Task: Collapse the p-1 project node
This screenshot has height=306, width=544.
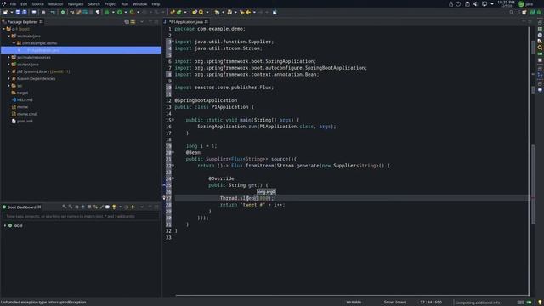Action: click(x=3, y=29)
